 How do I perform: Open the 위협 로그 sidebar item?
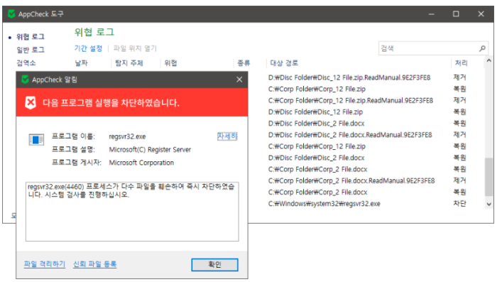[x=31, y=37]
